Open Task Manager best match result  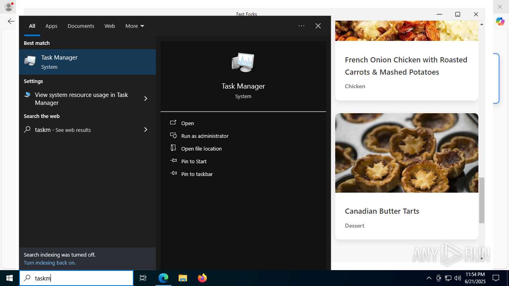coord(87,62)
